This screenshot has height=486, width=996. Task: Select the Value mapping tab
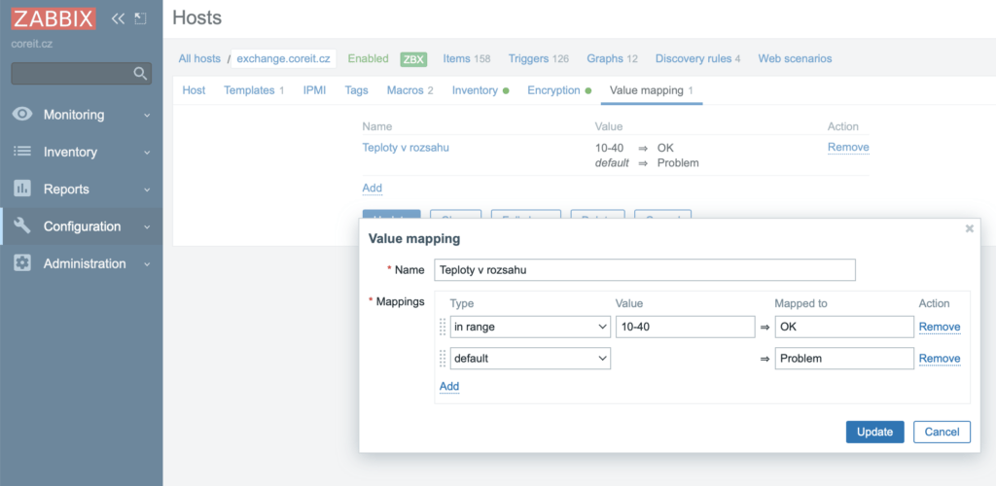click(x=651, y=90)
